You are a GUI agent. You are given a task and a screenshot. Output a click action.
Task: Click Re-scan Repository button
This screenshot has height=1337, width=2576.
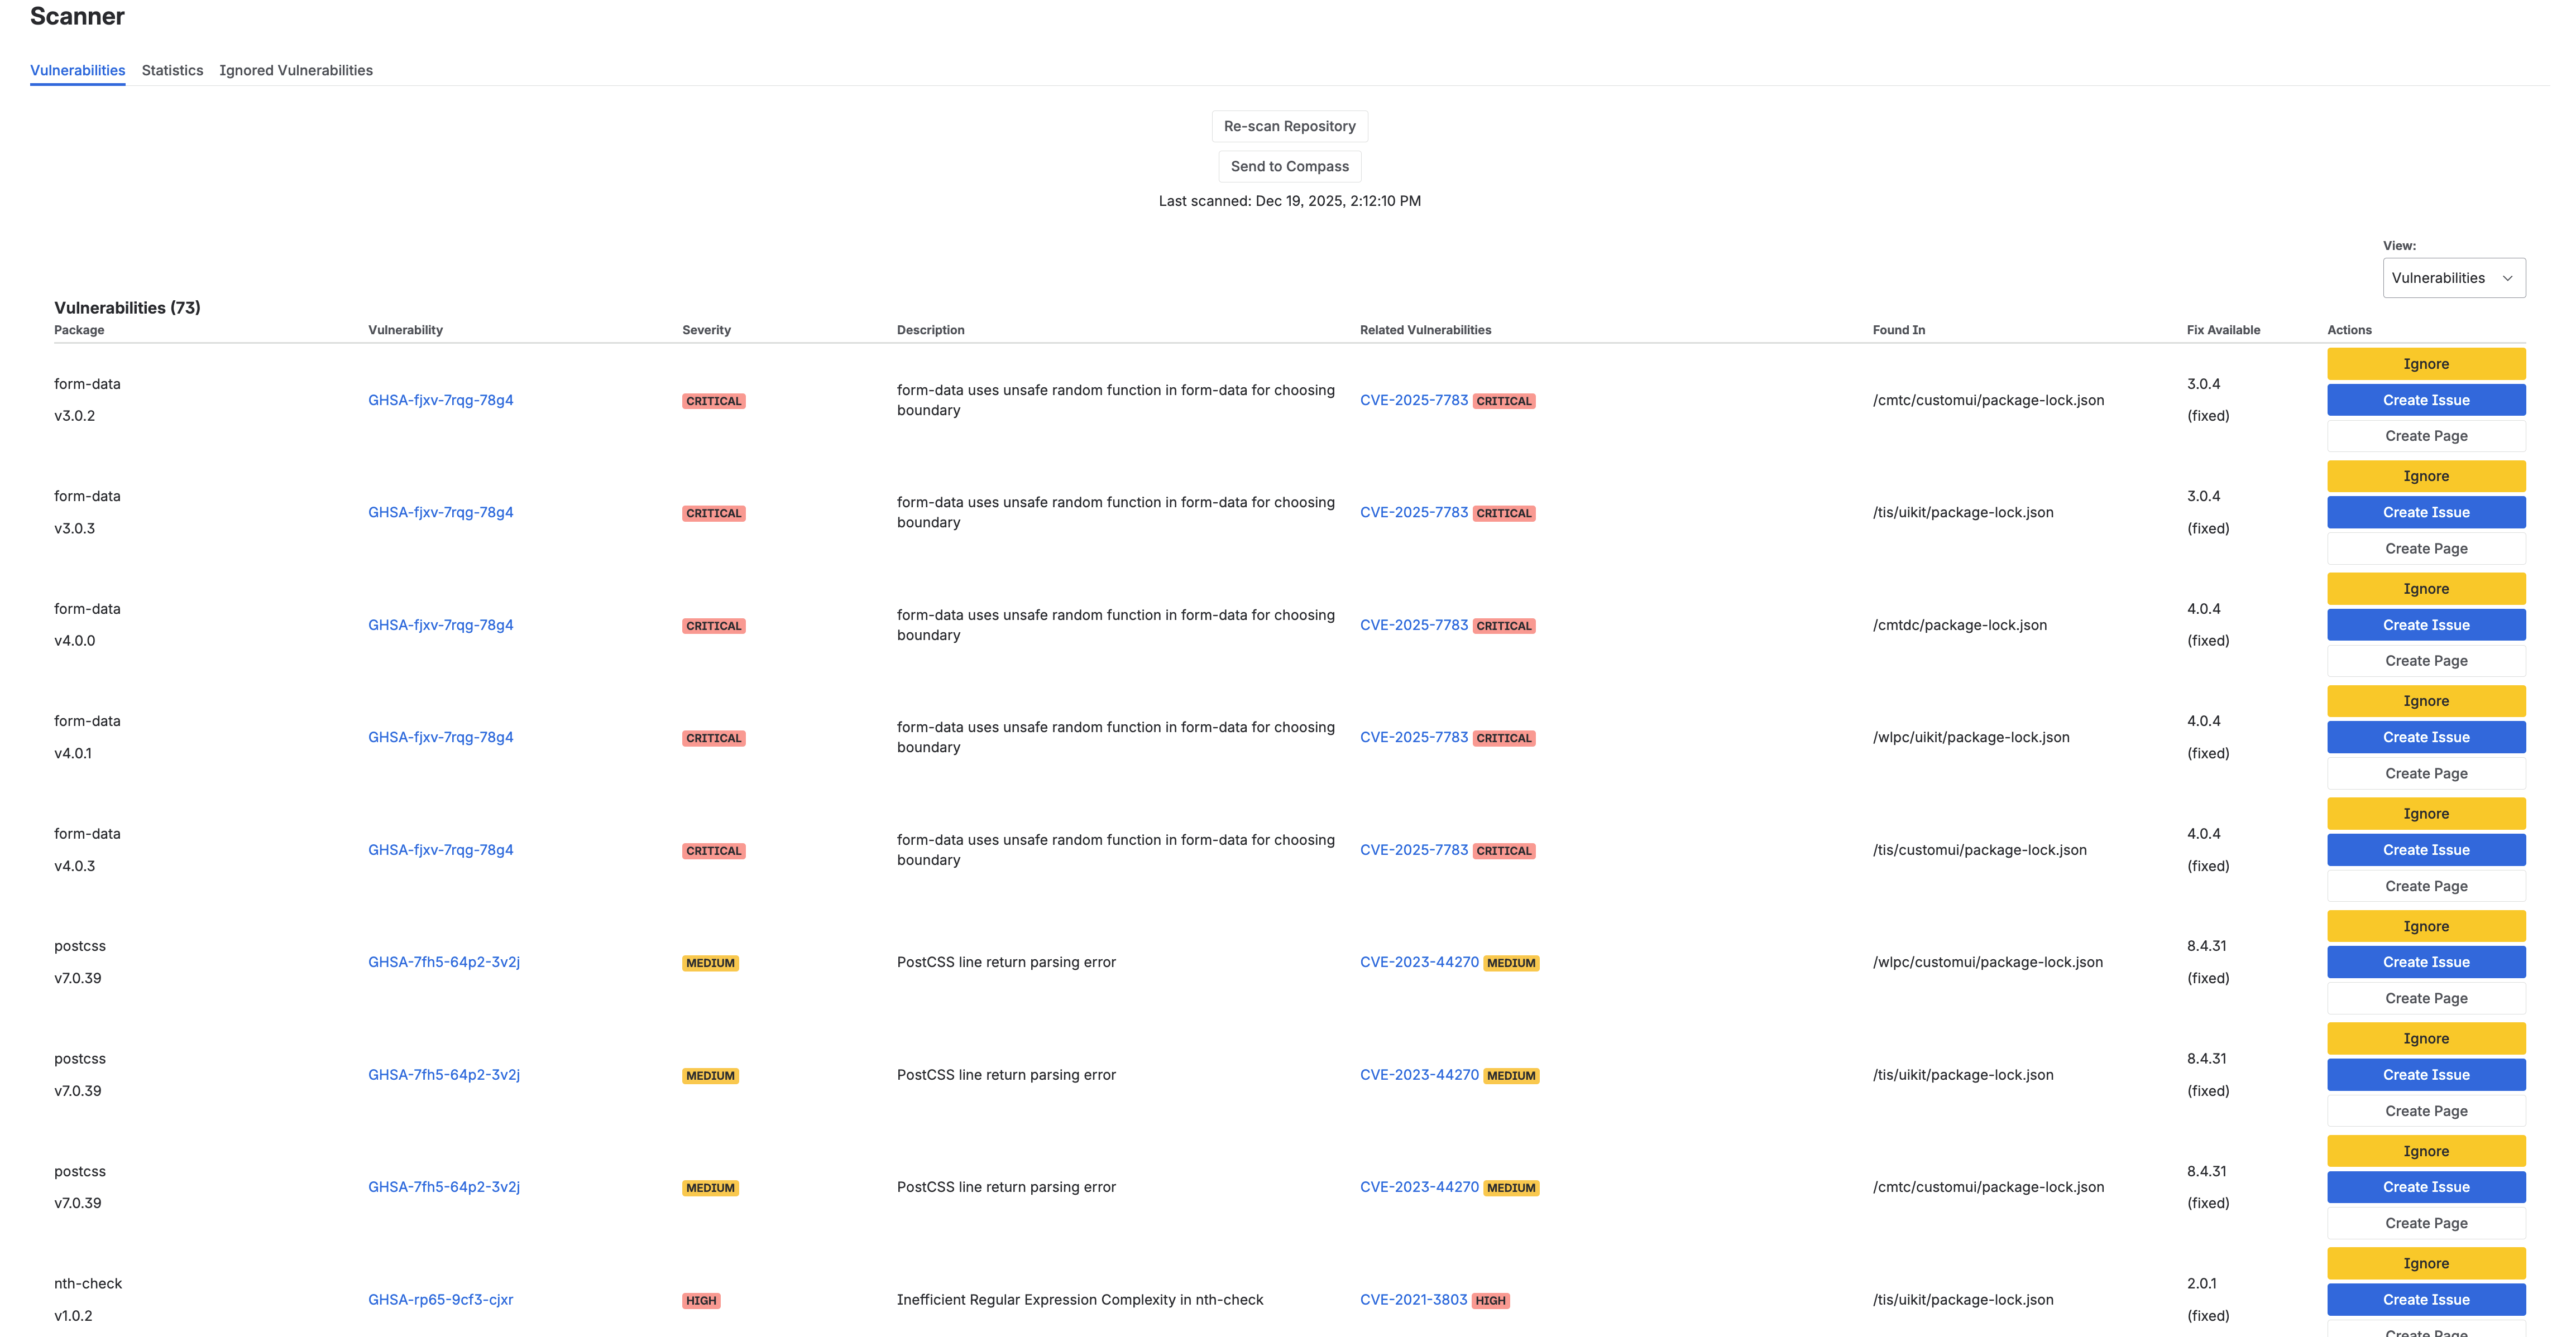click(1289, 126)
